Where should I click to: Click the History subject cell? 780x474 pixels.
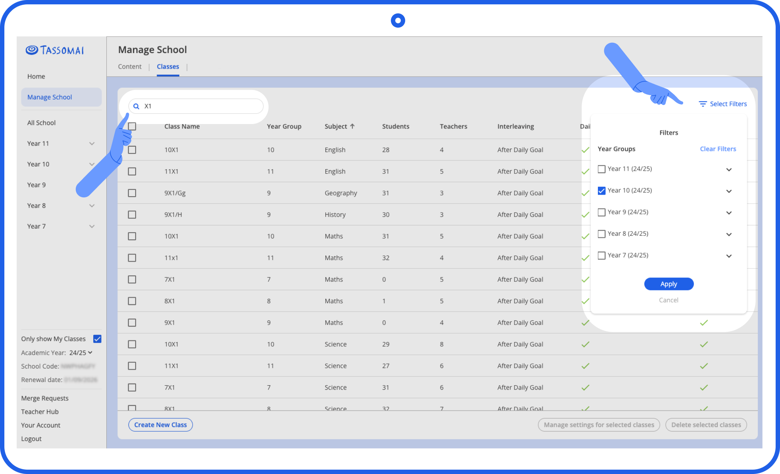point(335,214)
